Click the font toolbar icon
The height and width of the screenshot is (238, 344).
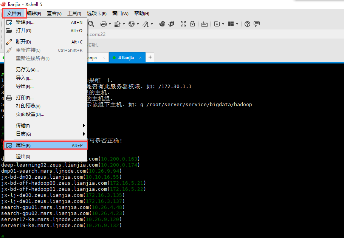[146, 24]
